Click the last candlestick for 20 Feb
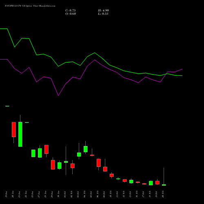The width and height of the screenshot is (204, 204). pyautogui.click(x=164, y=185)
